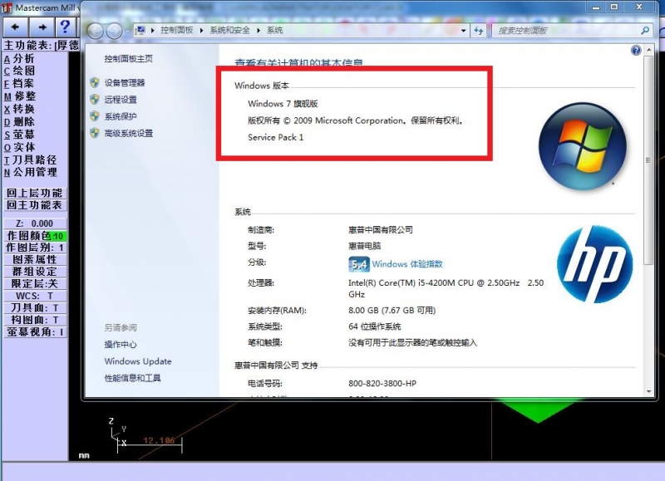Open address bar history dropdown arrow
This screenshot has width=665, height=481.
(x=464, y=30)
